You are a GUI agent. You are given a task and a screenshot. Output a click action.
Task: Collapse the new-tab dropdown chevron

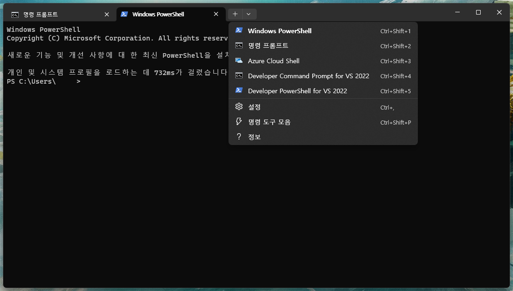click(249, 14)
